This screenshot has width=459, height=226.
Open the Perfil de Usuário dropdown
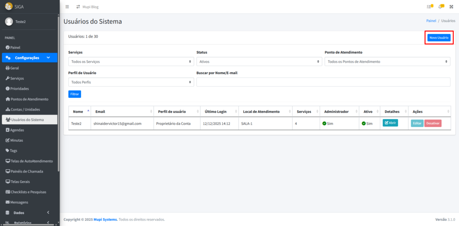tap(131, 82)
